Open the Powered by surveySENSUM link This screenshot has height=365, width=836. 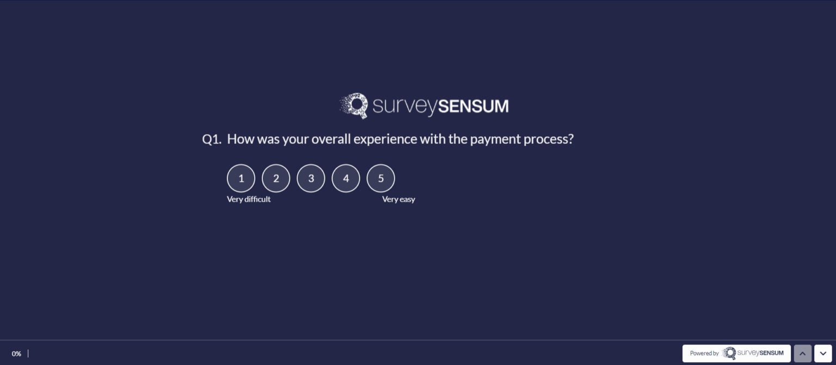[736, 353]
